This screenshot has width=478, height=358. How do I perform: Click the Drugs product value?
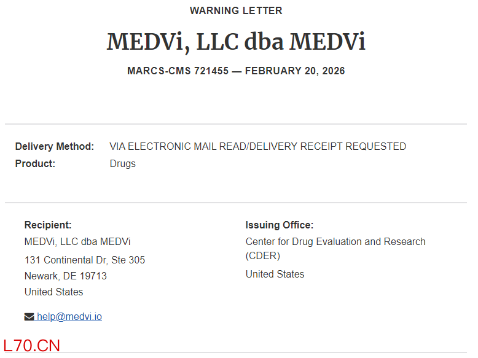tap(122, 163)
